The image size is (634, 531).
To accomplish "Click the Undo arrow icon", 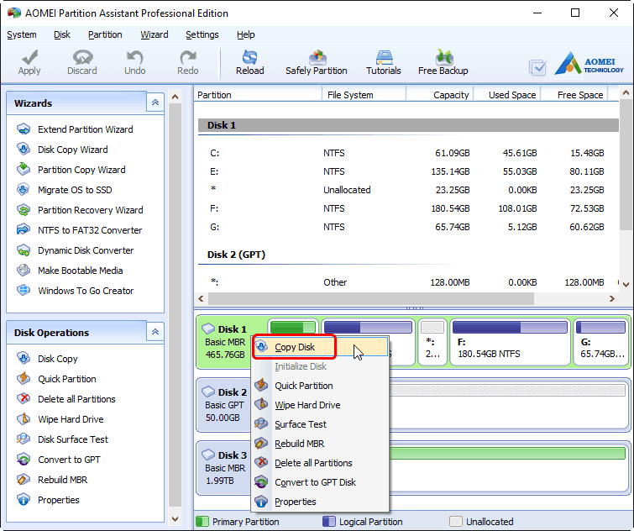I will [134, 57].
